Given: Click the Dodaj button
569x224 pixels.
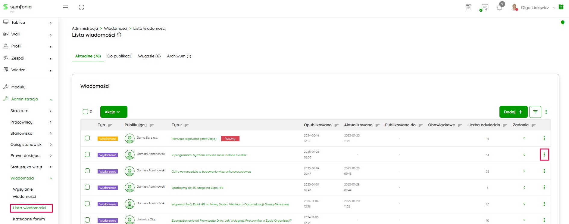Looking at the screenshot, I should click(x=513, y=112).
